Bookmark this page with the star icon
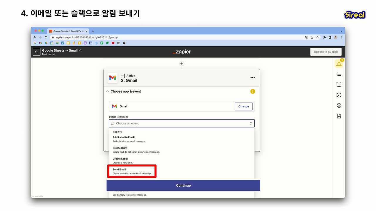 tap(317, 38)
